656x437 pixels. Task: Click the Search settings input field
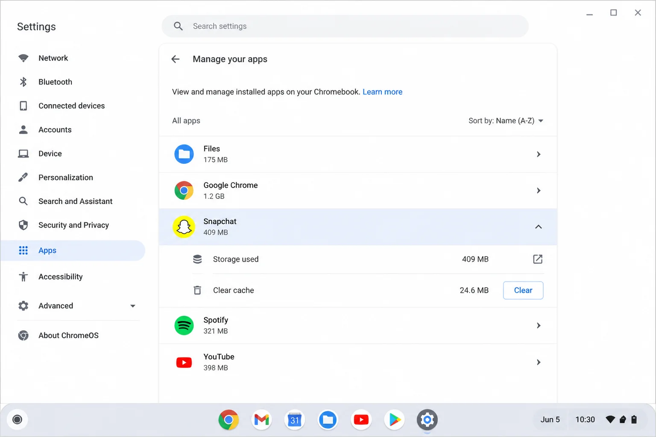coord(345,26)
